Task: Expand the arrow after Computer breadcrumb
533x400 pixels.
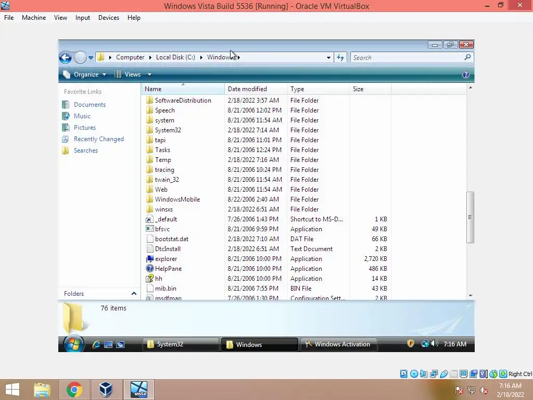Action: (150, 57)
